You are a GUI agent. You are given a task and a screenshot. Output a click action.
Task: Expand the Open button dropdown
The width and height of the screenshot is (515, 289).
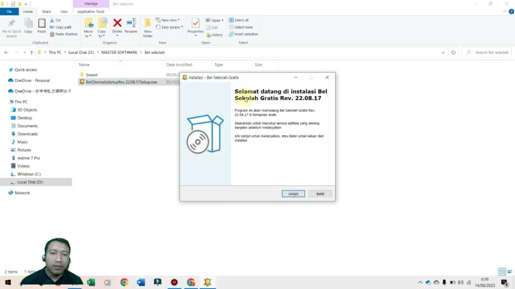pos(222,20)
